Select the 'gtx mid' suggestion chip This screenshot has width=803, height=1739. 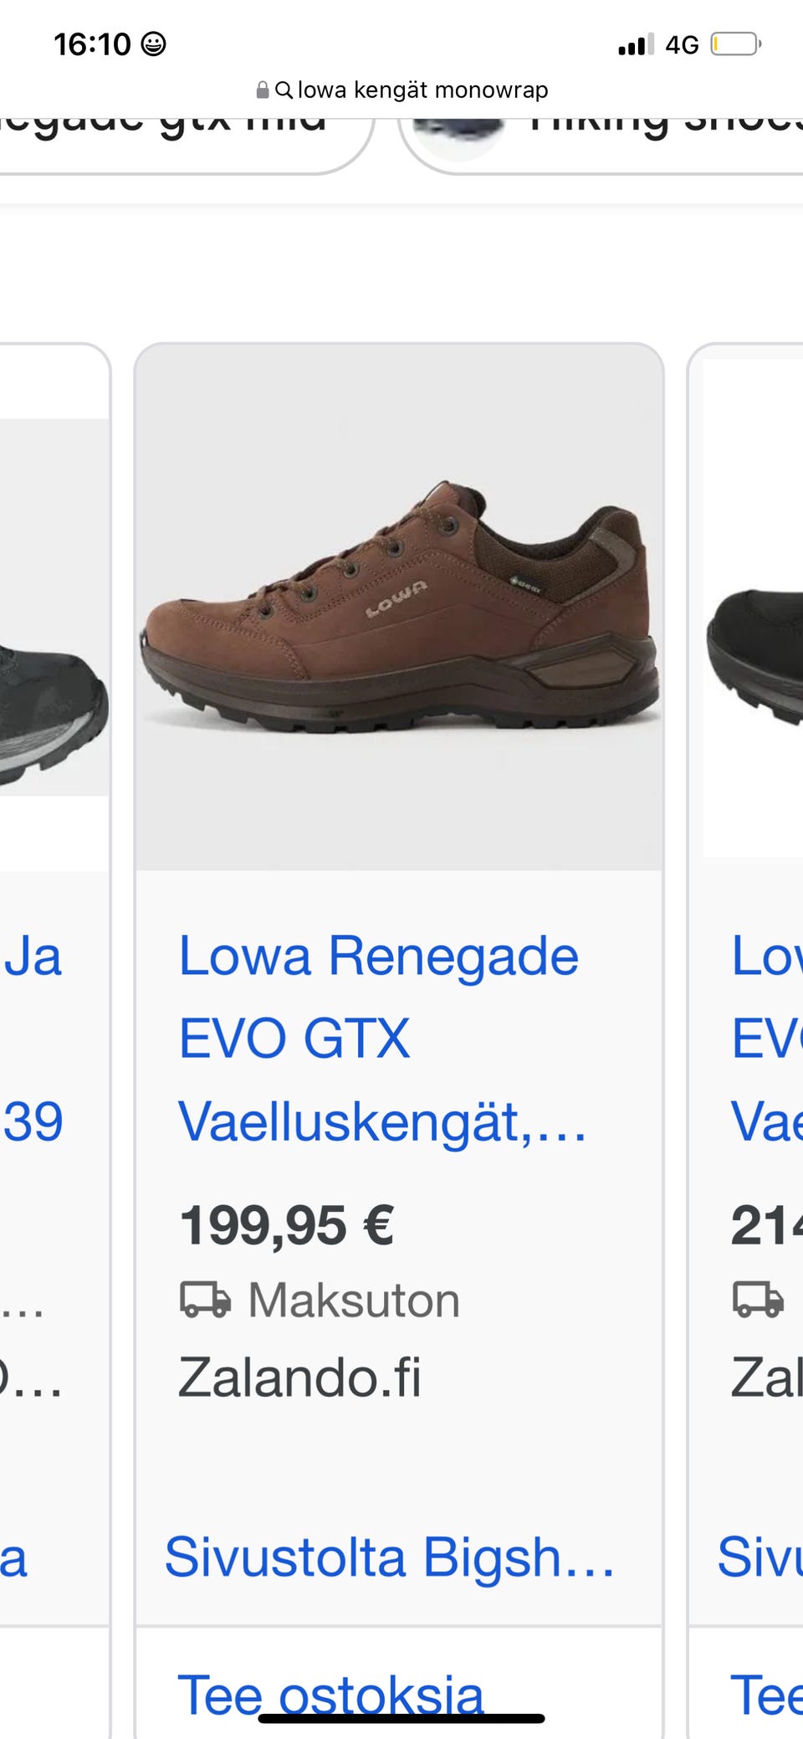tap(183, 142)
